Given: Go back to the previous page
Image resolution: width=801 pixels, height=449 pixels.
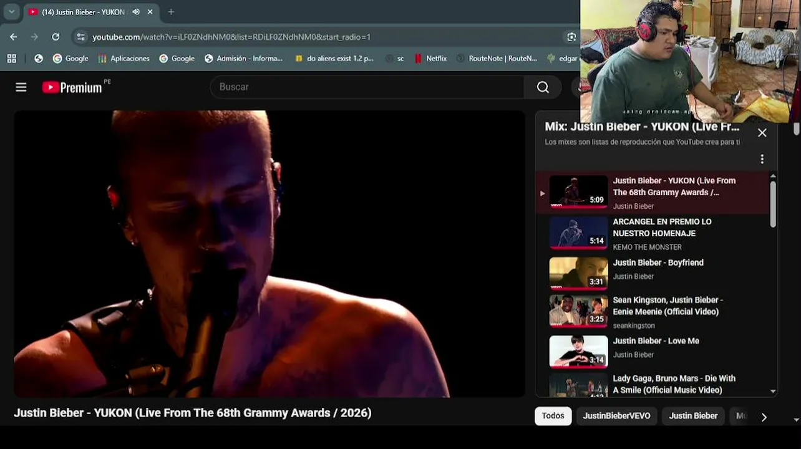Looking at the screenshot, I should [x=14, y=37].
